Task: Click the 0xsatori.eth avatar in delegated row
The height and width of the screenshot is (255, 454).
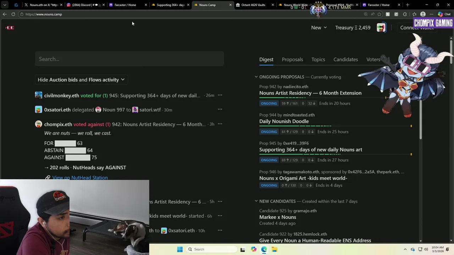Action: point(38,110)
